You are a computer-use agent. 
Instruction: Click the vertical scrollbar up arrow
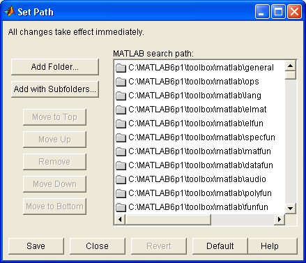[291, 66]
